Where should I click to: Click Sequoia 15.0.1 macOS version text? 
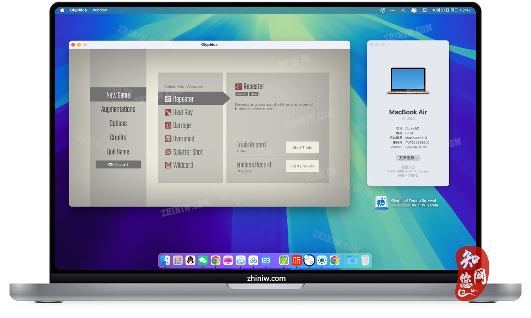[416, 147]
